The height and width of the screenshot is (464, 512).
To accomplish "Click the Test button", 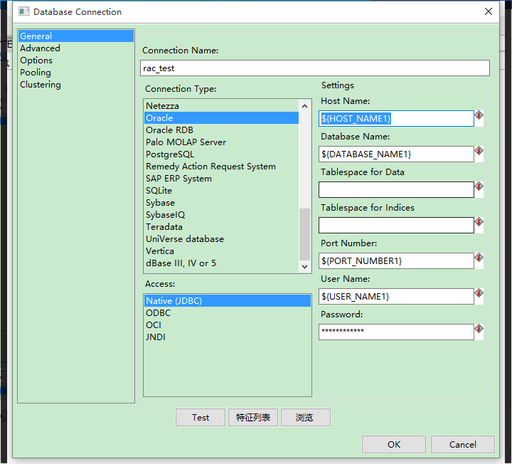I will 200,417.
